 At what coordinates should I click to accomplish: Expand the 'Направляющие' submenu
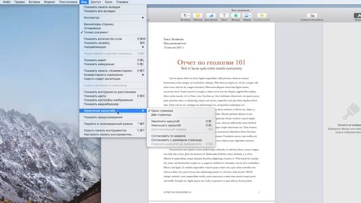(113, 47)
